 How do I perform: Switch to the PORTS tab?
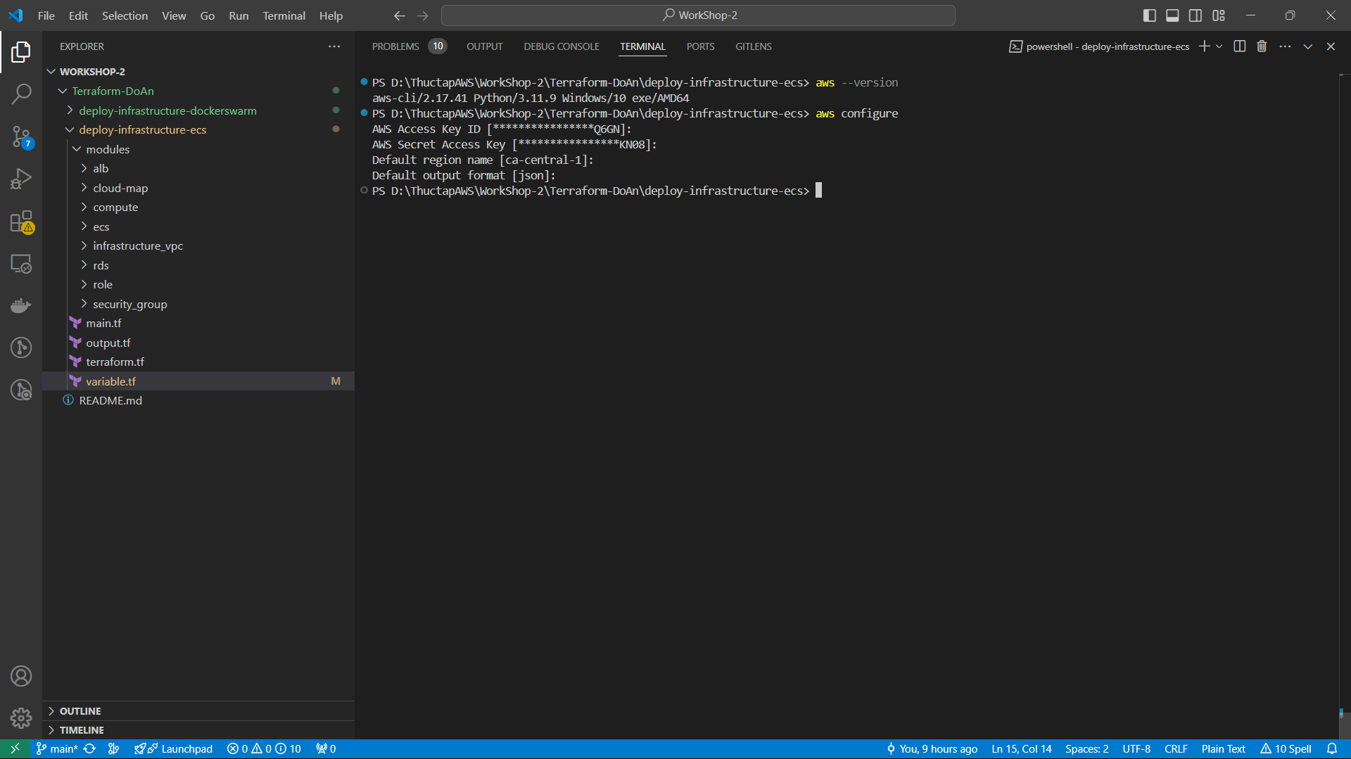(x=700, y=46)
